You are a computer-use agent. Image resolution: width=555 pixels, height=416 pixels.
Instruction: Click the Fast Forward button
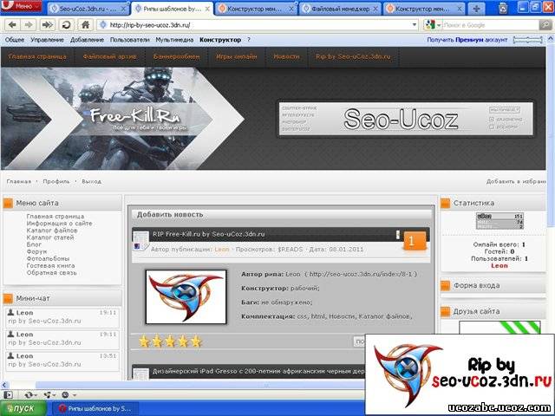[x=48, y=25]
